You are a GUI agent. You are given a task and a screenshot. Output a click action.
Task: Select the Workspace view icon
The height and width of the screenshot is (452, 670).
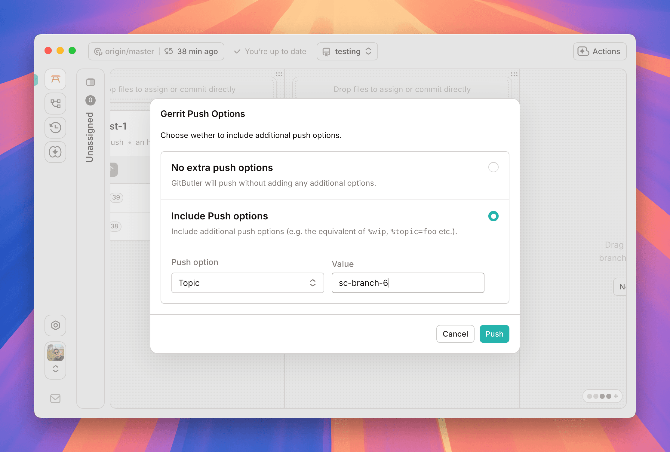tap(55, 79)
